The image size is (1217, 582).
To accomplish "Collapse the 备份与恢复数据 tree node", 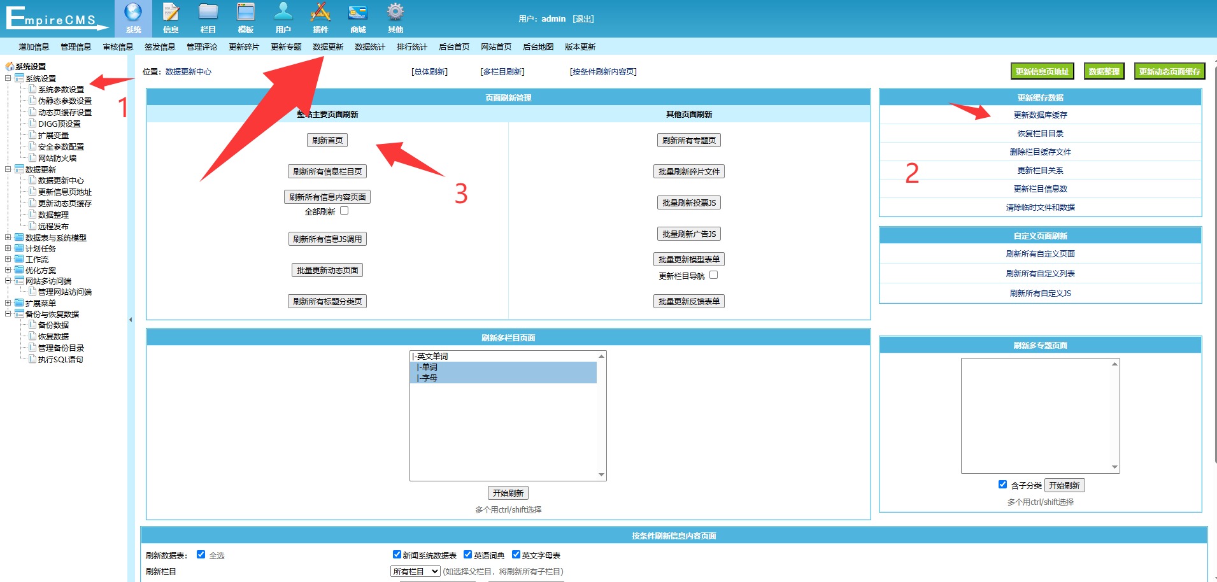I will pyautogui.click(x=8, y=314).
